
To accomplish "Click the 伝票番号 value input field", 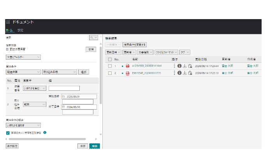I will (x=64, y=88).
